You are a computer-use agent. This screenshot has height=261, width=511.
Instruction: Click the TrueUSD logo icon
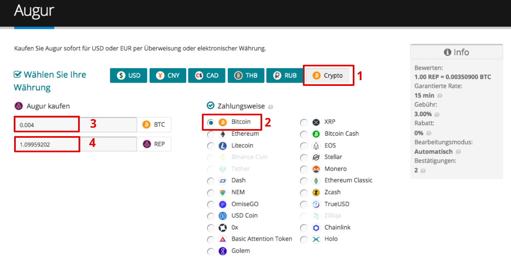pos(316,205)
